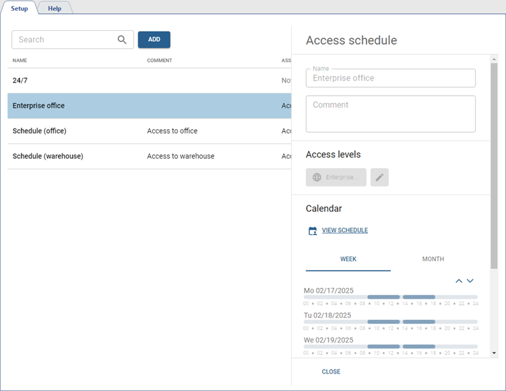
Task: Click the Close button
Action: point(331,371)
